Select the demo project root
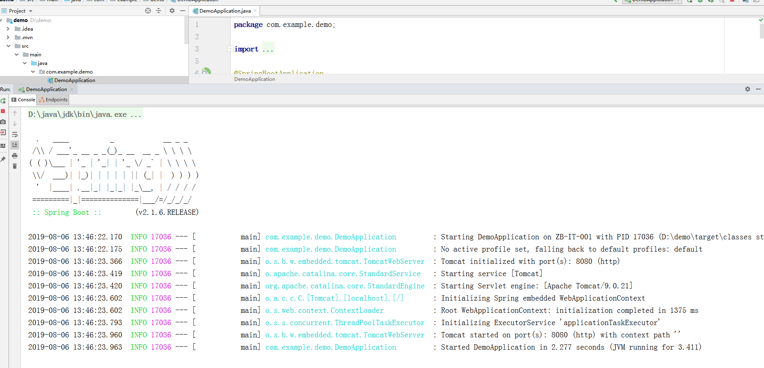Image resolution: width=764 pixels, height=368 pixels. click(x=20, y=20)
